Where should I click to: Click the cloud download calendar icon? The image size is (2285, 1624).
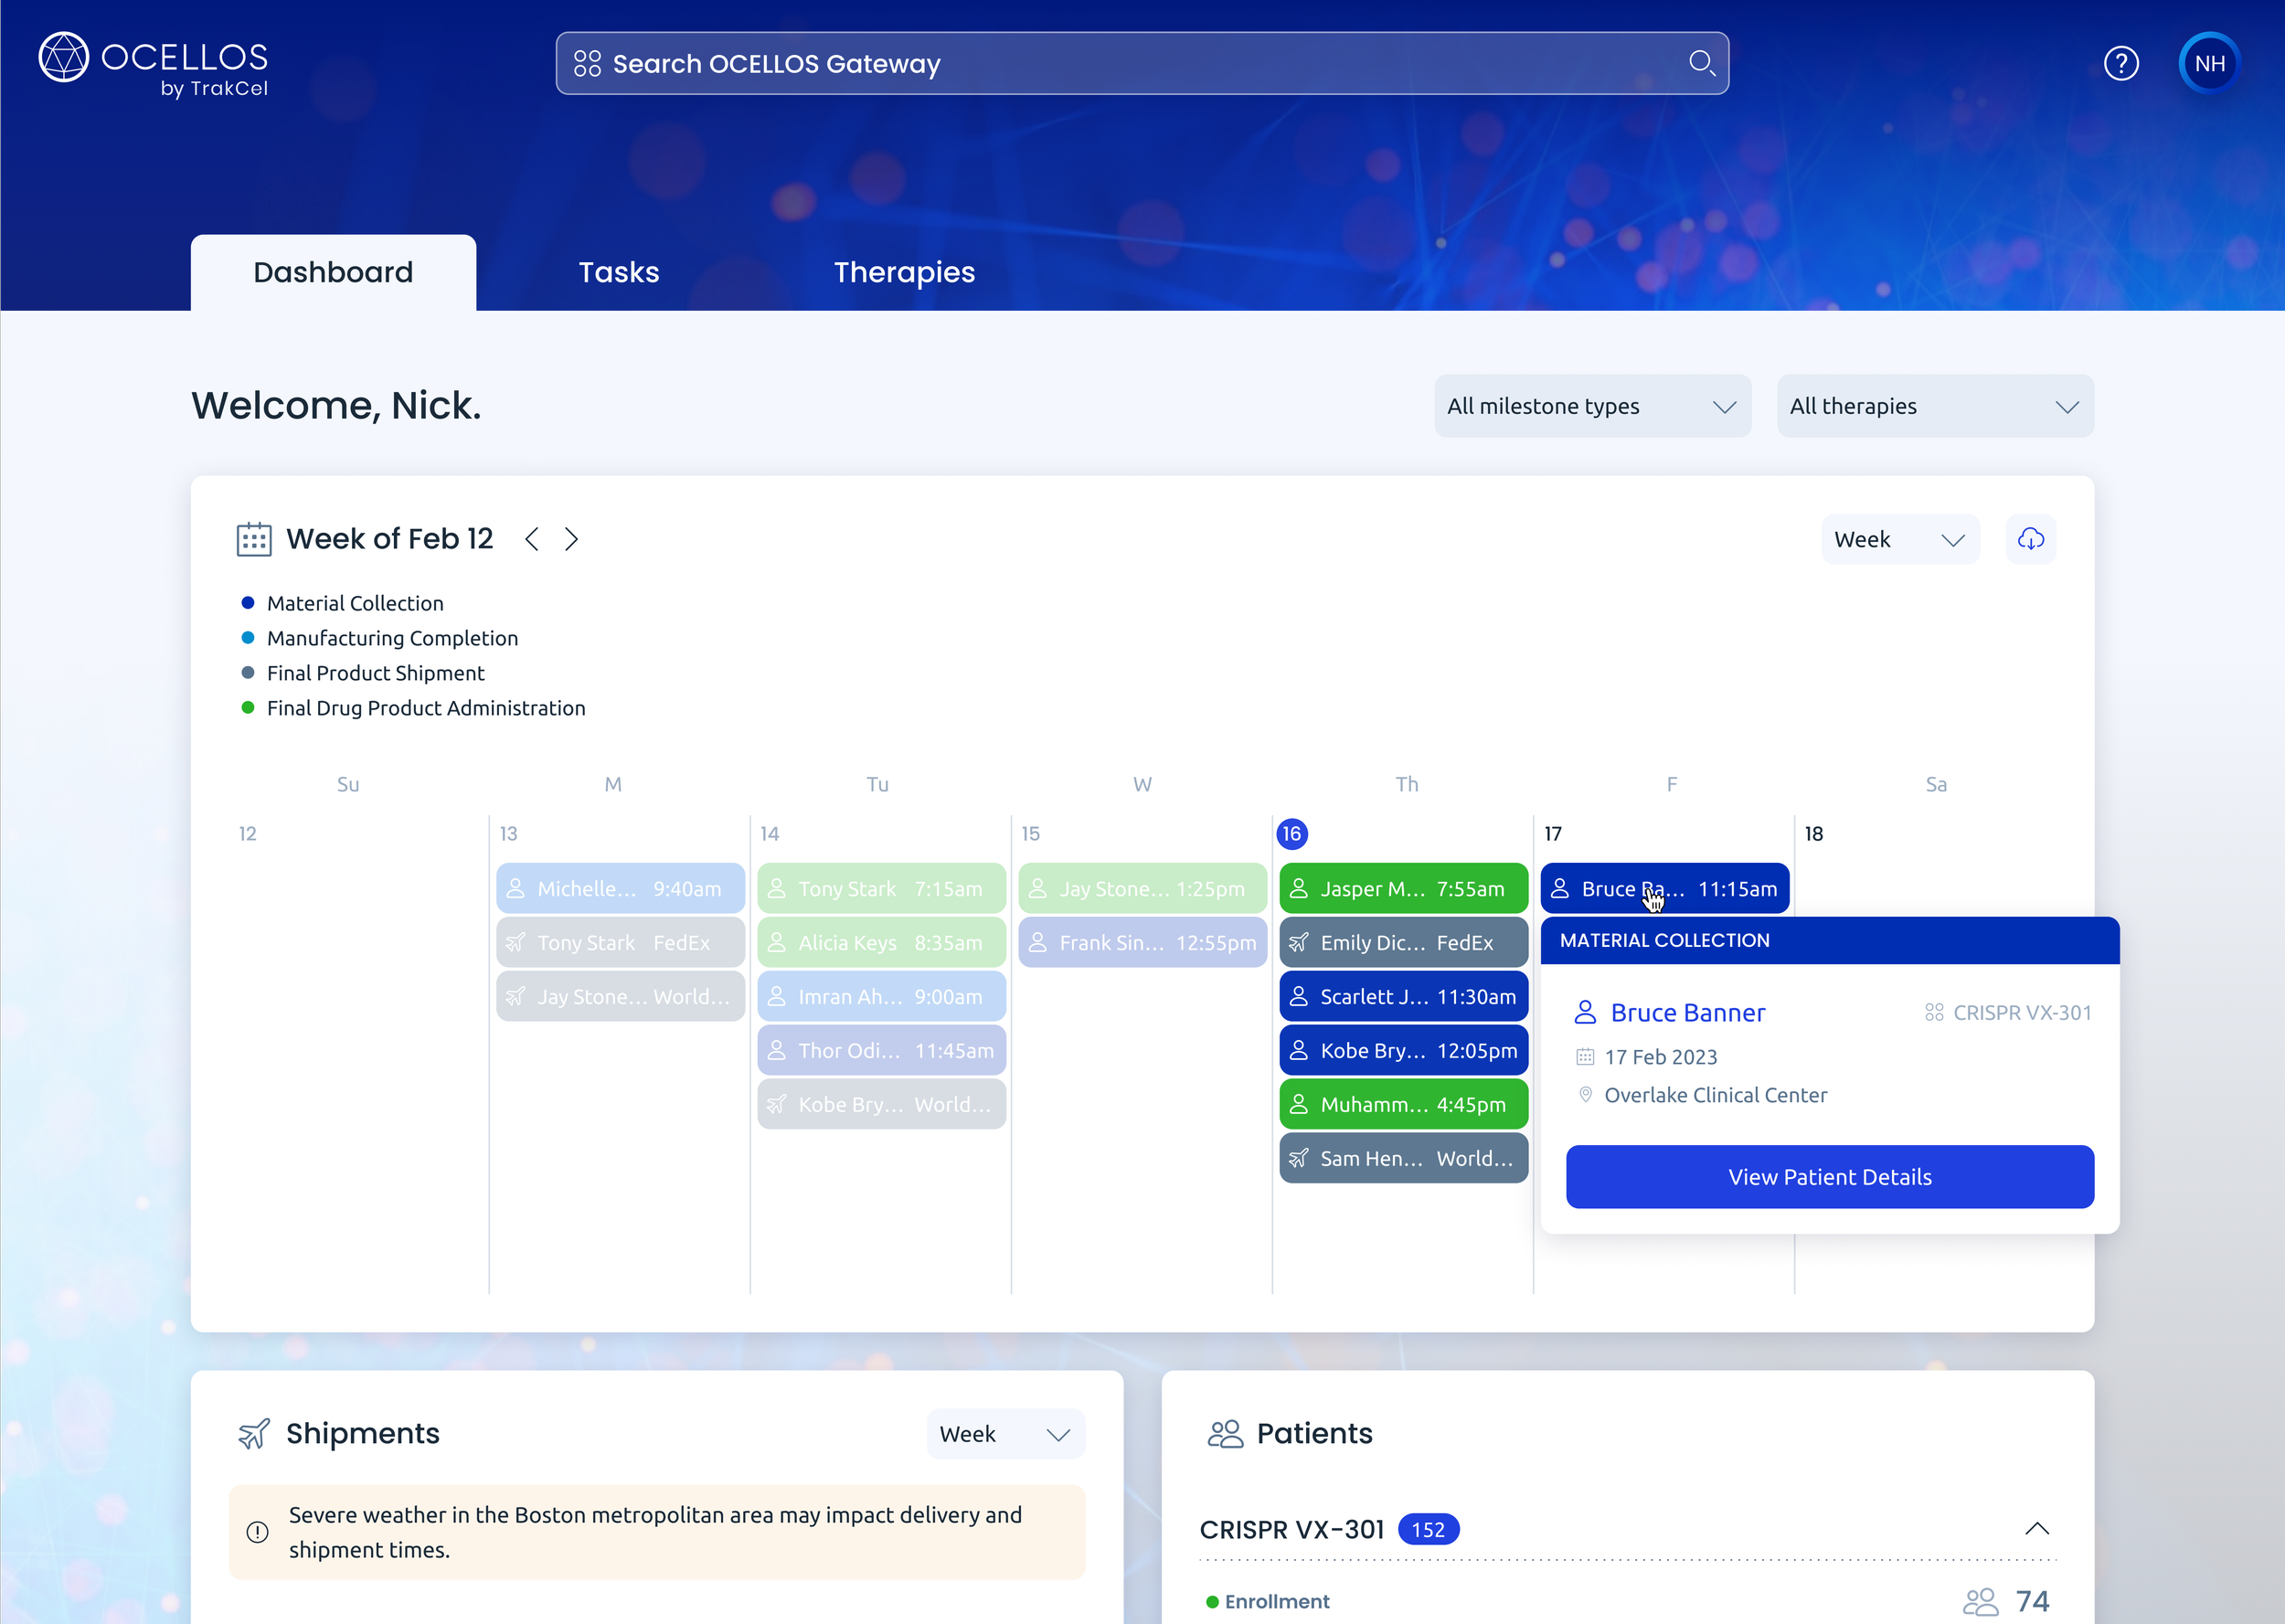[2030, 539]
